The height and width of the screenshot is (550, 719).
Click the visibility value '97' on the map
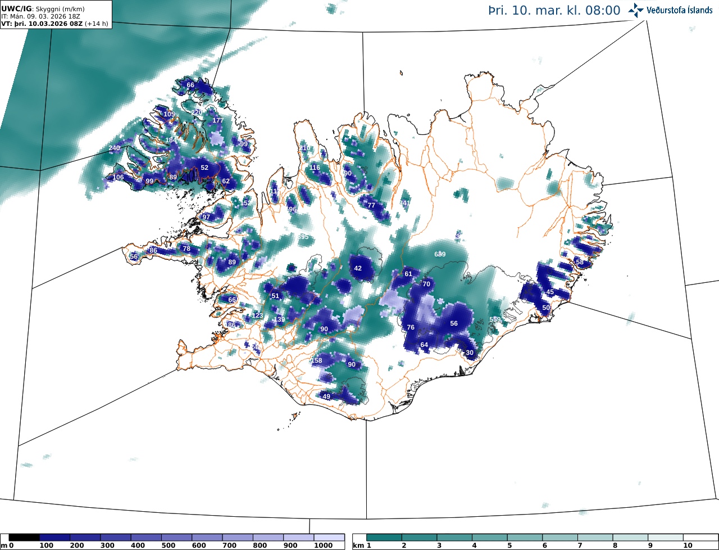click(x=206, y=217)
